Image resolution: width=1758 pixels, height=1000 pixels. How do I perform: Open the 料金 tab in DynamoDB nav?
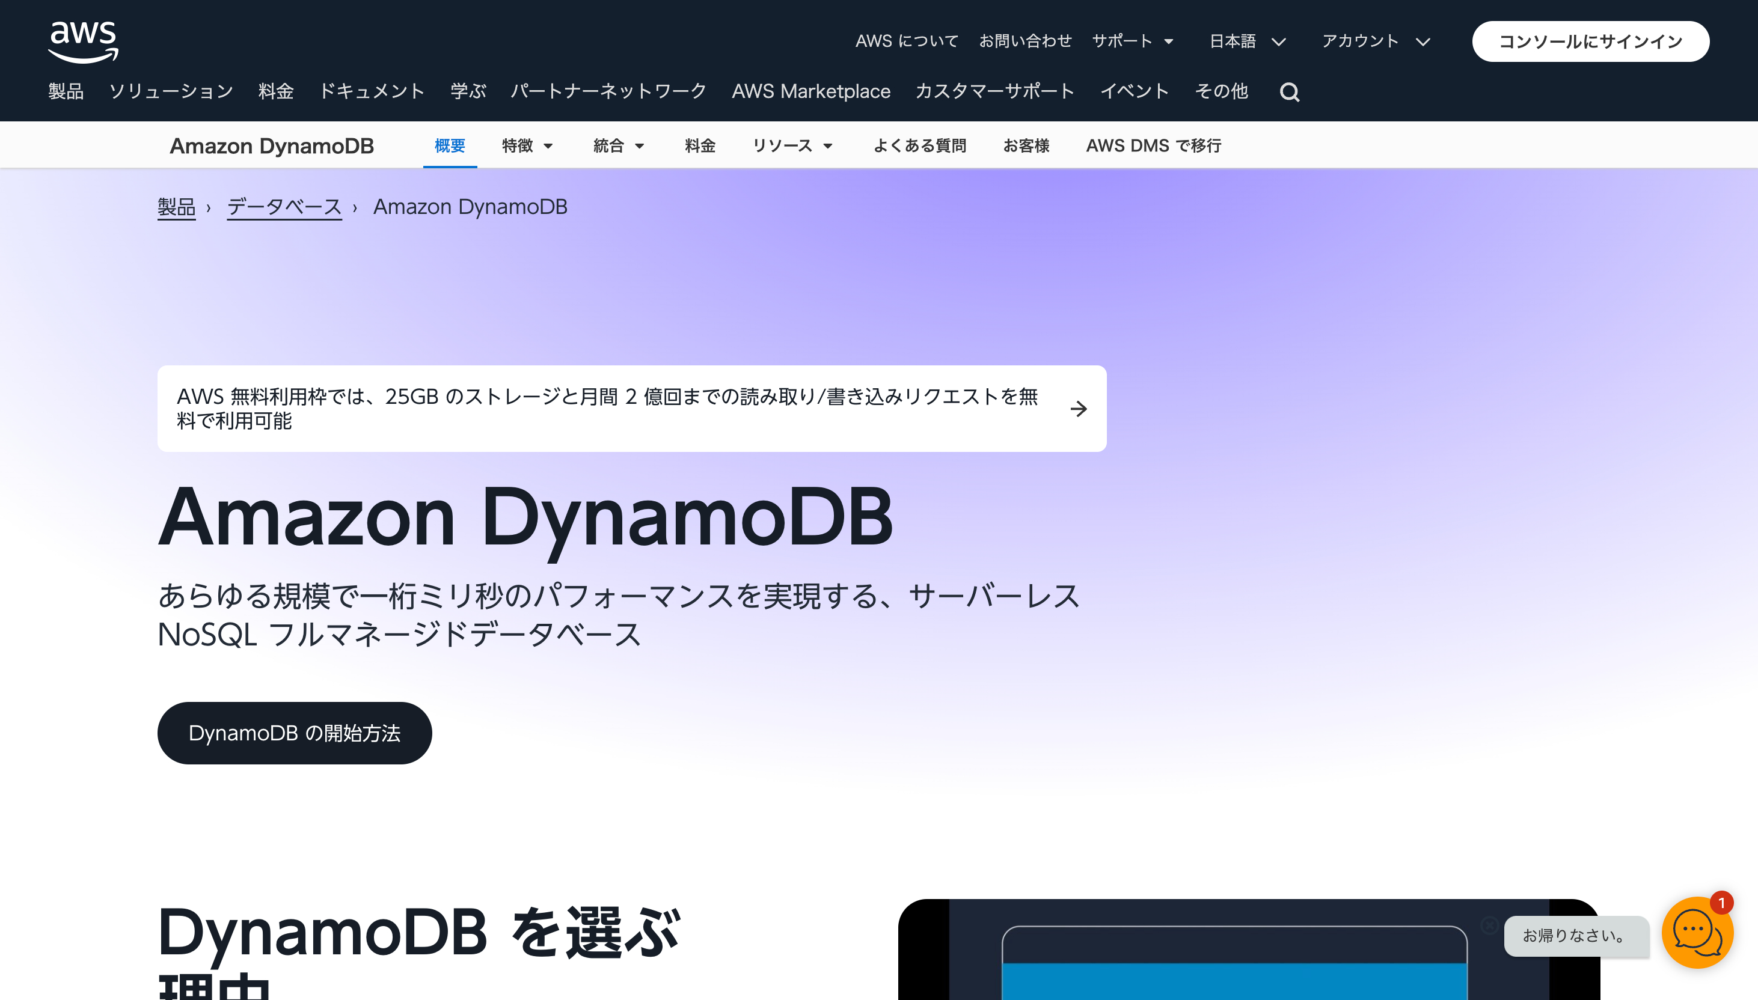tap(700, 145)
